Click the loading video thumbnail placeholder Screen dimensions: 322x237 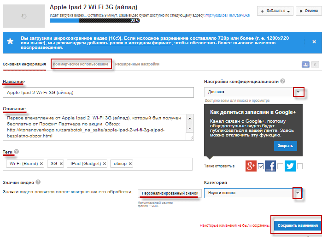(x=24, y=16)
